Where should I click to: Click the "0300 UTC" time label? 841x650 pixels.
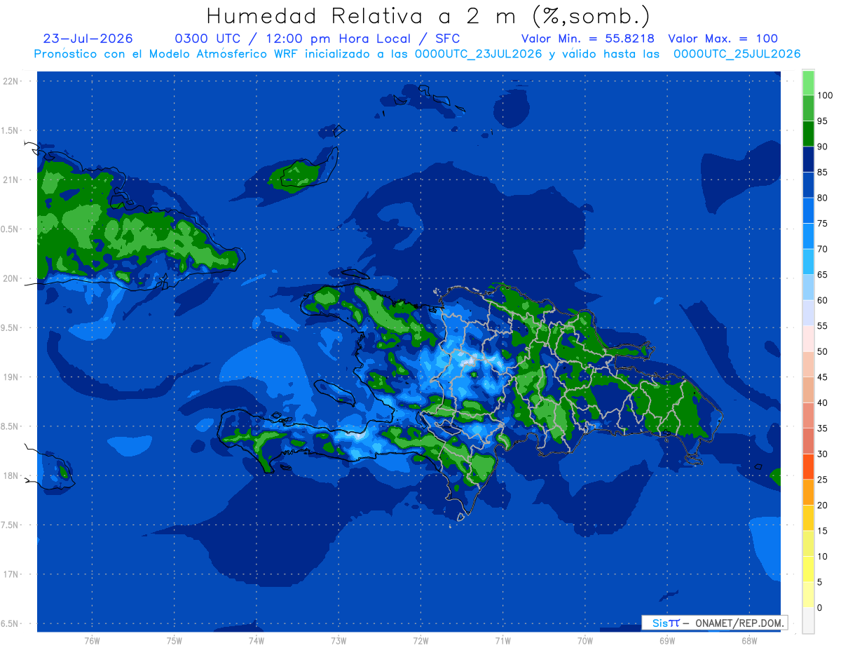207,39
